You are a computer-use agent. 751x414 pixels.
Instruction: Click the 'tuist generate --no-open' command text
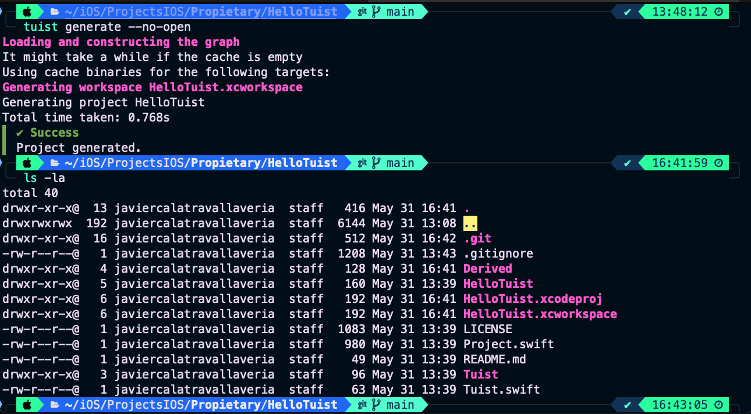point(107,27)
